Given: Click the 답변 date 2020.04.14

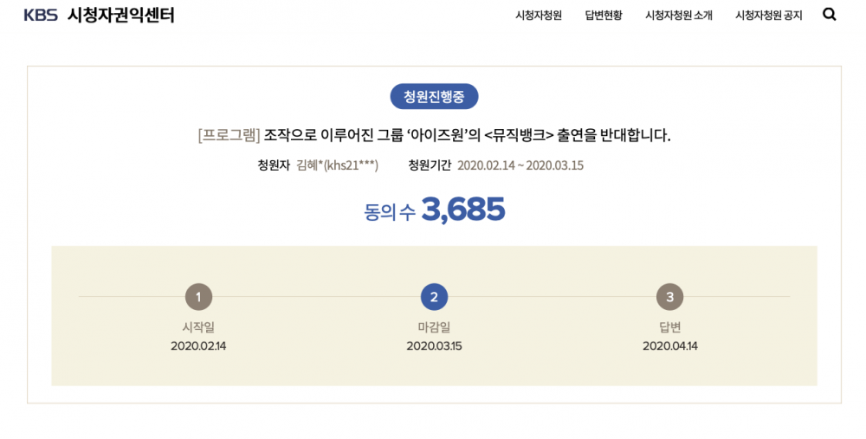Looking at the screenshot, I should 669,346.
